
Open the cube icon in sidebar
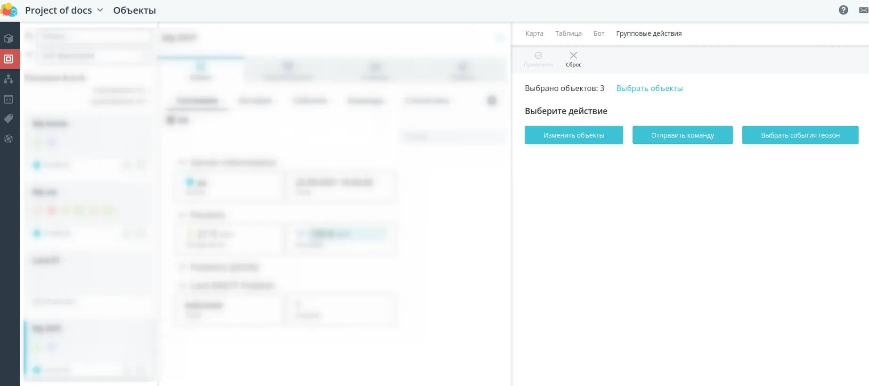pyautogui.click(x=8, y=39)
